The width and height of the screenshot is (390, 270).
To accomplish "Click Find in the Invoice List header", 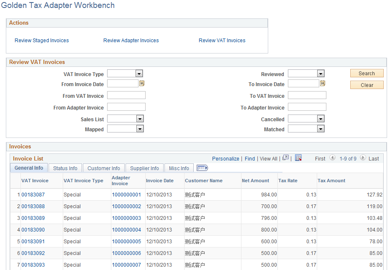I will (250, 159).
